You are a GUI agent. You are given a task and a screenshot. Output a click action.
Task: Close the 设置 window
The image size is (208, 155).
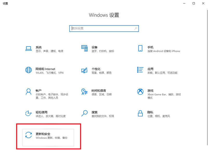pos(203,3)
